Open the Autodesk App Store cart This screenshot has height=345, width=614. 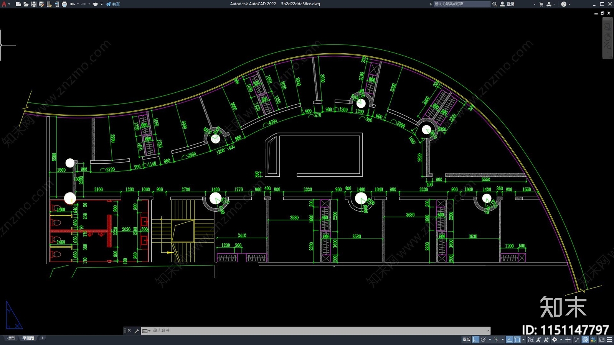point(541,4)
